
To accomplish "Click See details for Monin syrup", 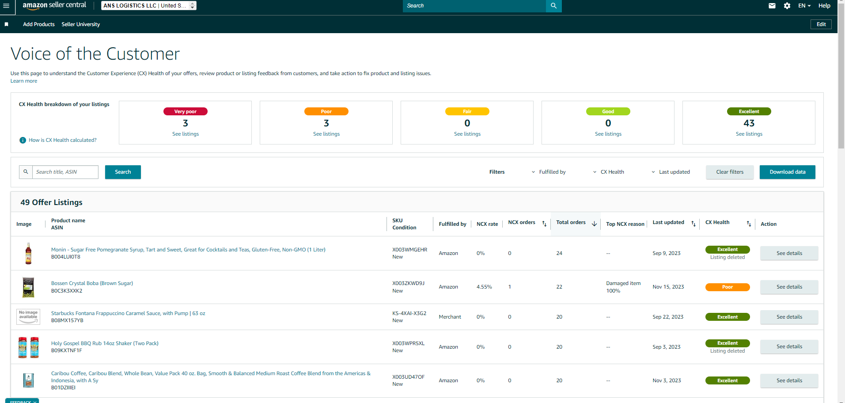I will pyautogui.click(x=789, y=253).
